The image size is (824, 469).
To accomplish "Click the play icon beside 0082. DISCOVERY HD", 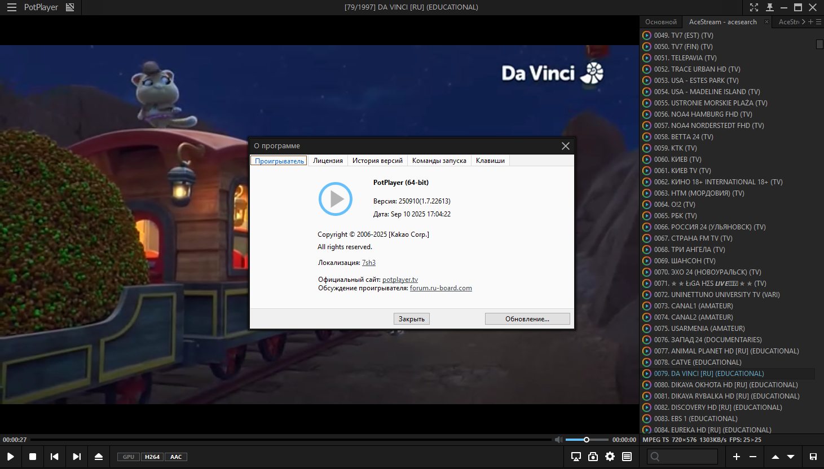I will [647, 408].
